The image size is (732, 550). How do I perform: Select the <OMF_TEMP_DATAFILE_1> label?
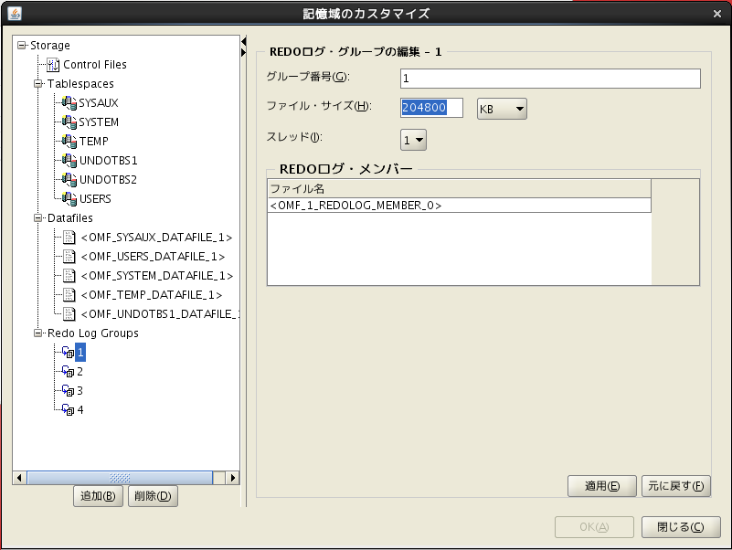[152, 294]
